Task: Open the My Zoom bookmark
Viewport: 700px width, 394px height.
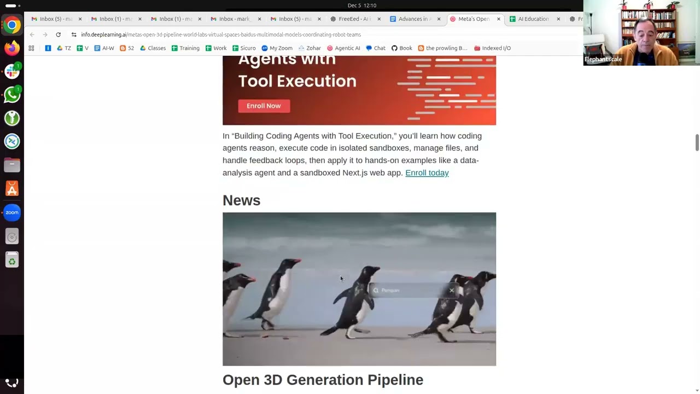Action: click(x=277, y=48)
